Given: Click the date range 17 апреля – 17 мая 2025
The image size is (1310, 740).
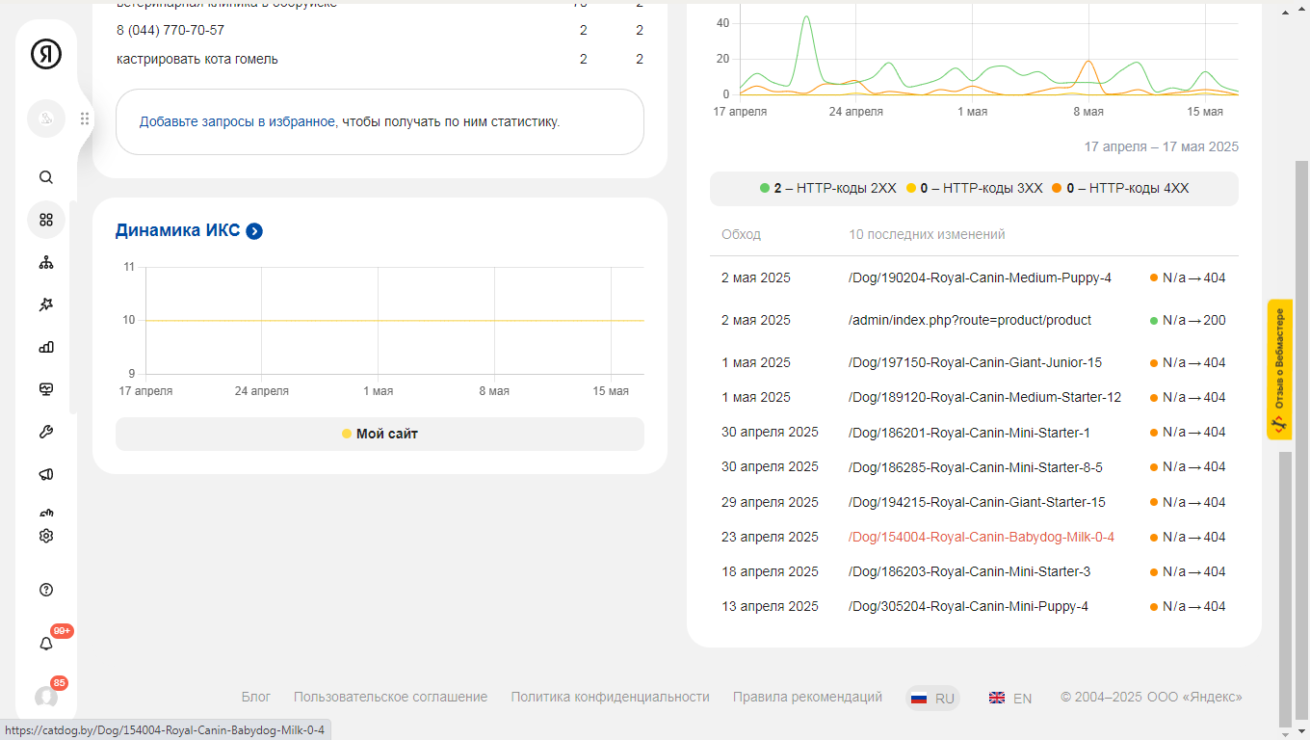Looking at the screenshot, I should pyautogui.click(x=1162, y=146).
